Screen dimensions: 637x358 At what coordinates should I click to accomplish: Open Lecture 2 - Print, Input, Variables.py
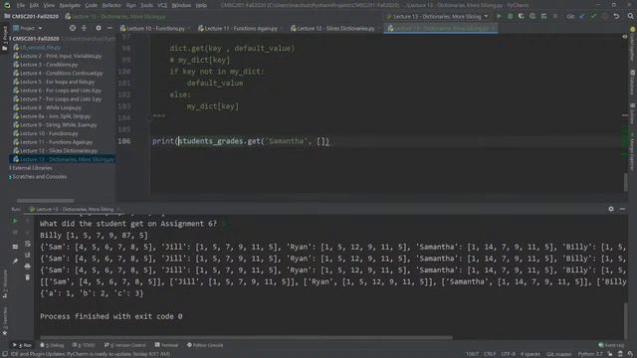pos(61,56)
